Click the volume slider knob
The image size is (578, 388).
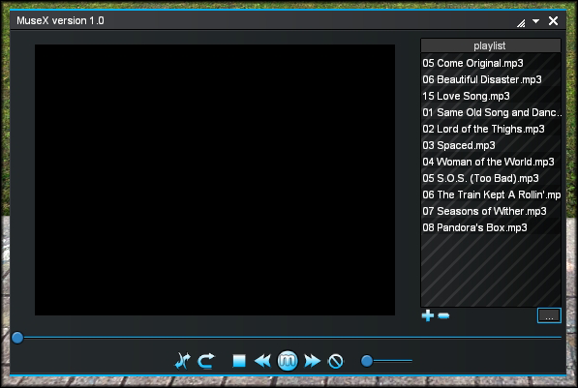point(367,361)
